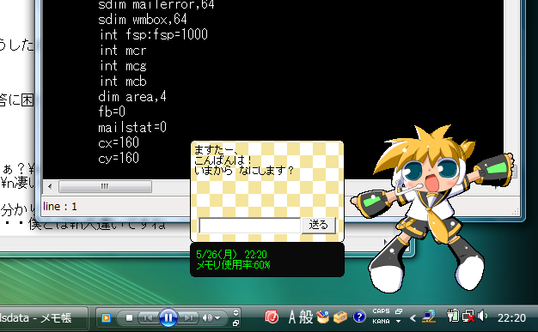Click the horizontal scrollbar thumb in the editor
Screen dimensions: 538x332
pyautogui.click(x=105, y=187)
